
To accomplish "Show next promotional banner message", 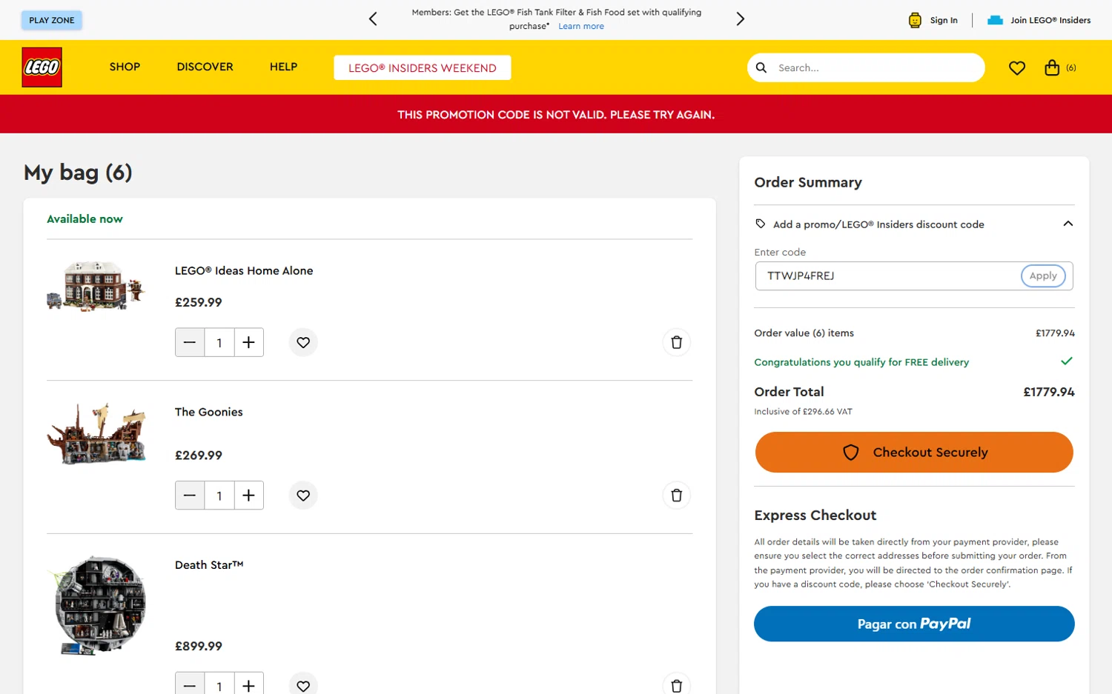I will click(740, 19).
